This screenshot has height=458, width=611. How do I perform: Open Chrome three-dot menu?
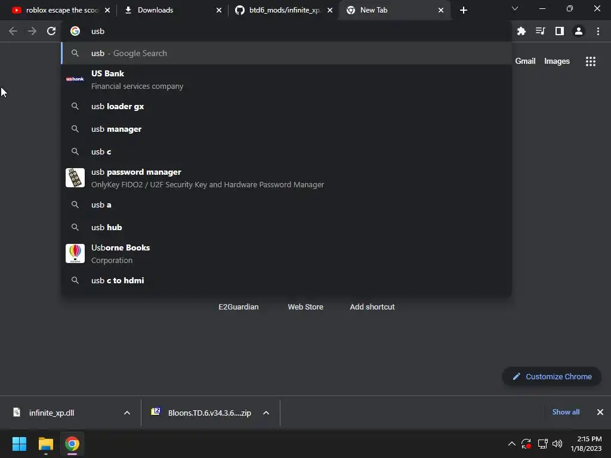598,31
